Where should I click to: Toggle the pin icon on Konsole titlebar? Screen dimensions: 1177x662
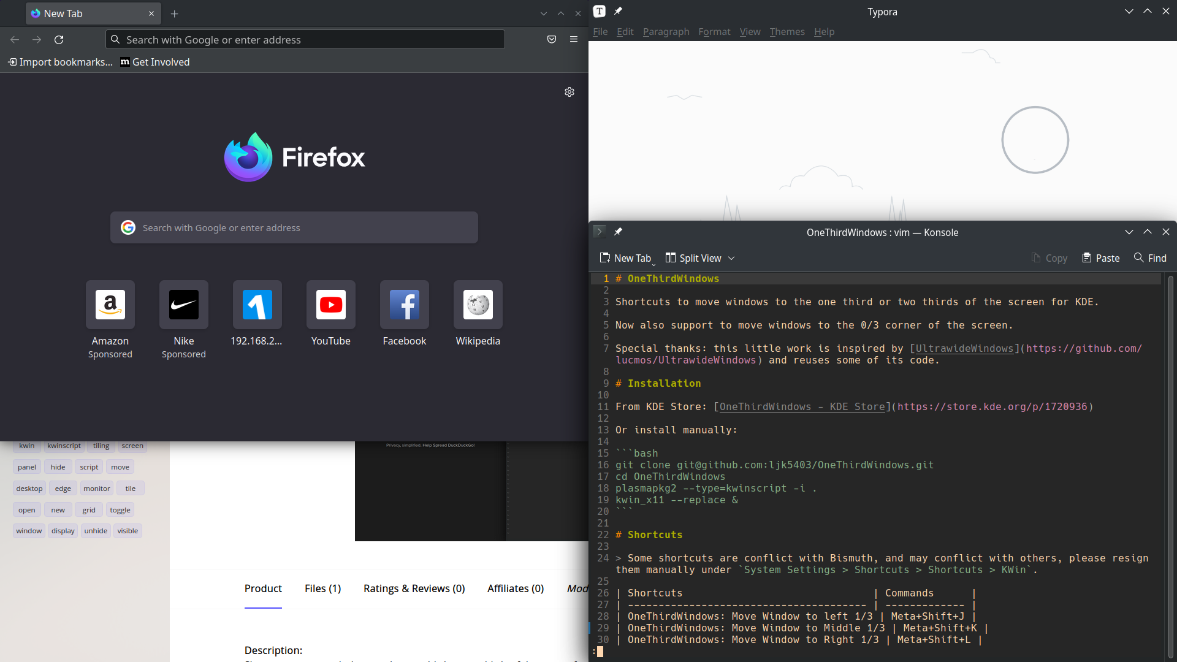(x=618, y=232)
